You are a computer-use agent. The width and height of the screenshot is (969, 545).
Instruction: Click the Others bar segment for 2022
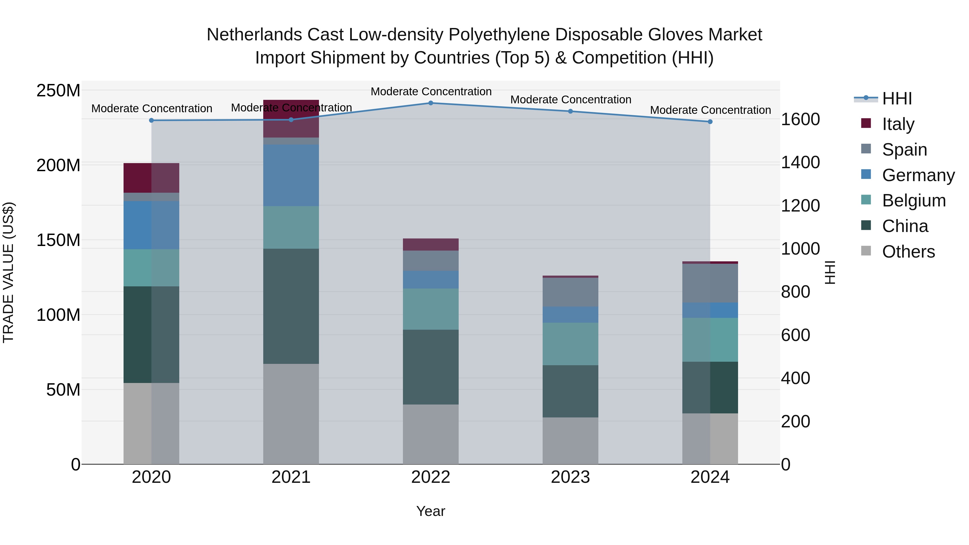coord(431,434)
